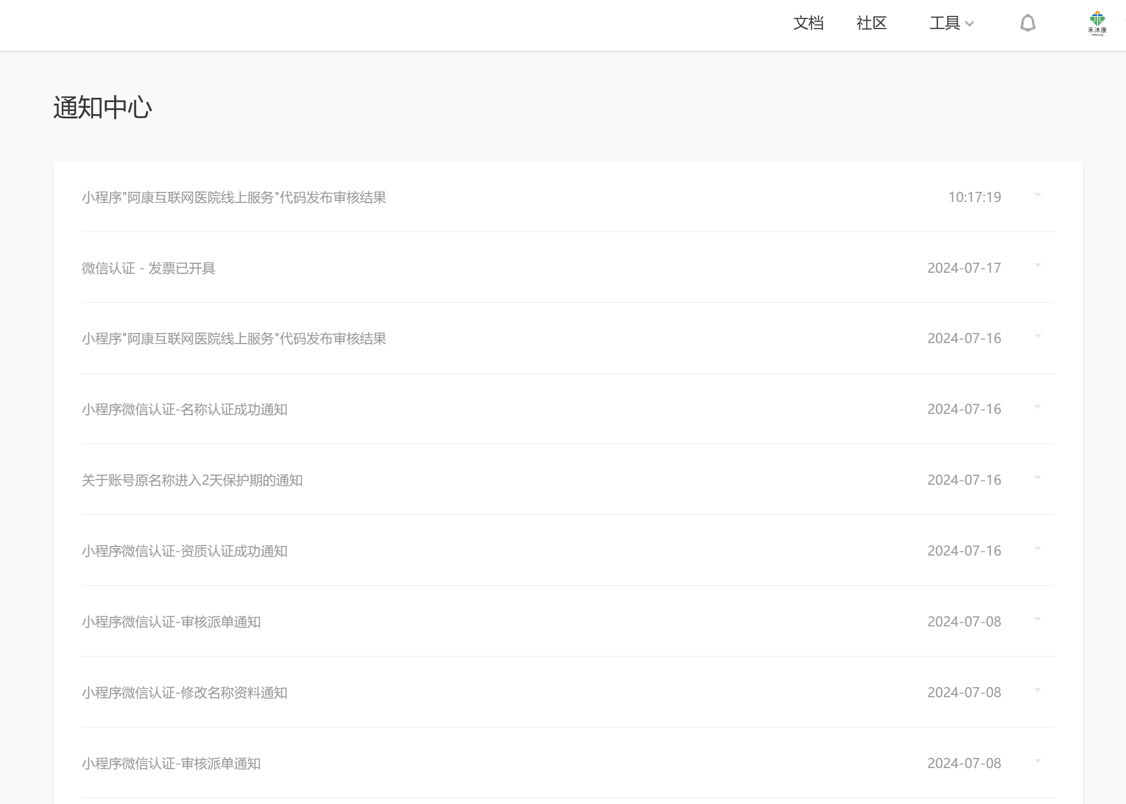Go to the 社区 page
1126x804 pixels.
coord(871,23)
